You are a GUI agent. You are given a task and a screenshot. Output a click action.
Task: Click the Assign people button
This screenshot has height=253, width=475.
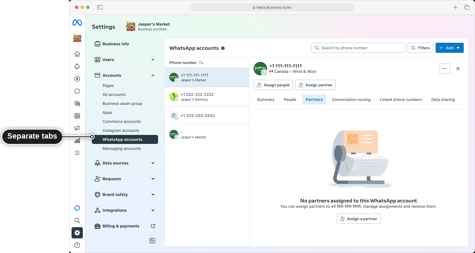(x=273, y=85)
